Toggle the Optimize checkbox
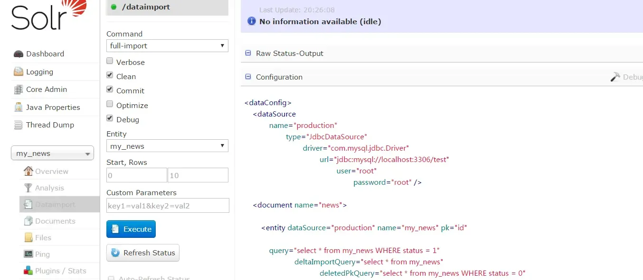Image resolution: width=643 pixels, height=280 pixels. [x=110, y=104]
